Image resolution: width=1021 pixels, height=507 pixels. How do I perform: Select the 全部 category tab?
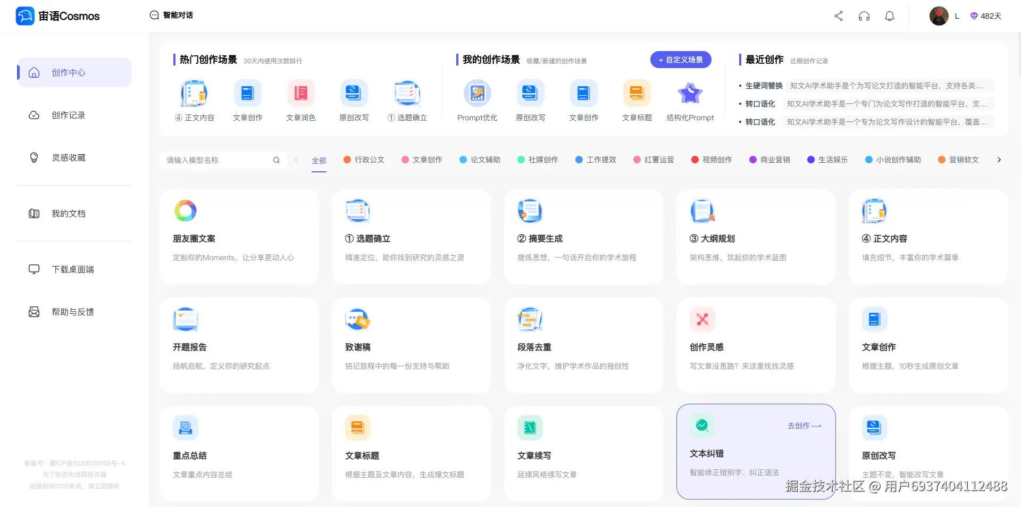(x=319, y=161)
